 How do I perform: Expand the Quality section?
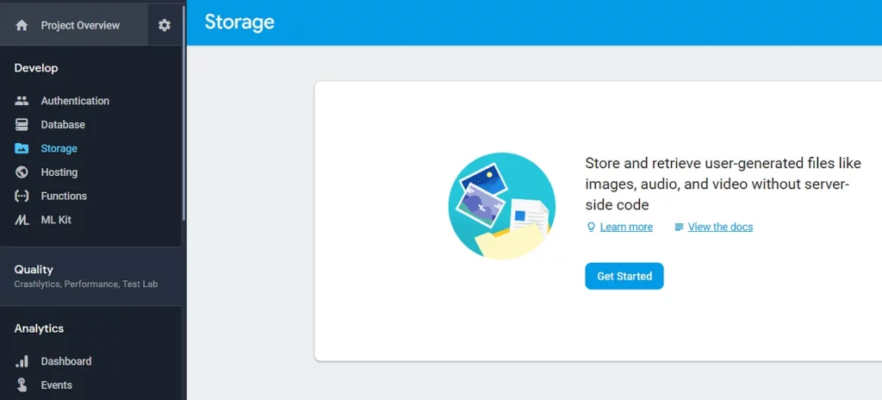[90, 276]
